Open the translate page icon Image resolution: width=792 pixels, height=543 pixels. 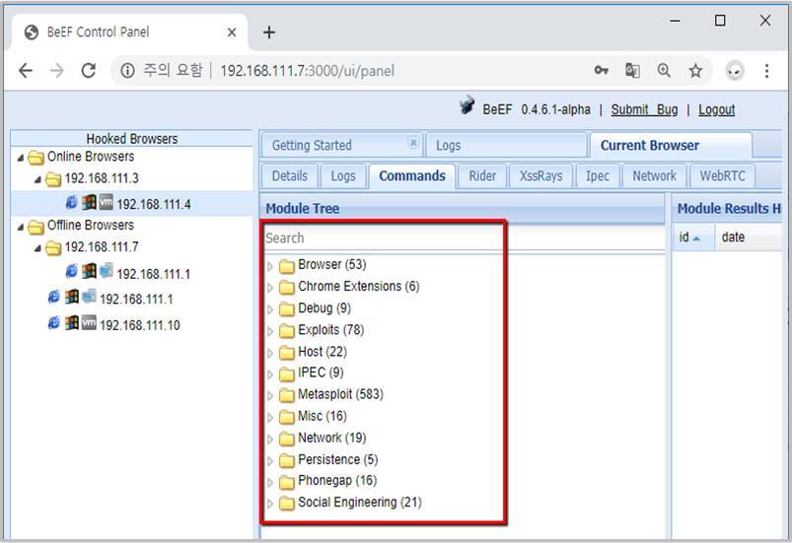point(632,70)
